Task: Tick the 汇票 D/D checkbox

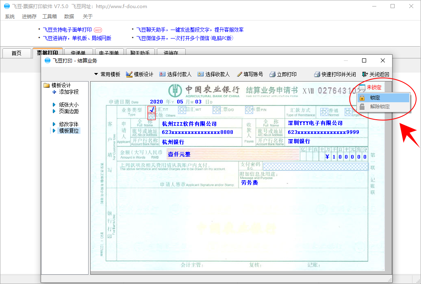Action: tap(217, 110)
